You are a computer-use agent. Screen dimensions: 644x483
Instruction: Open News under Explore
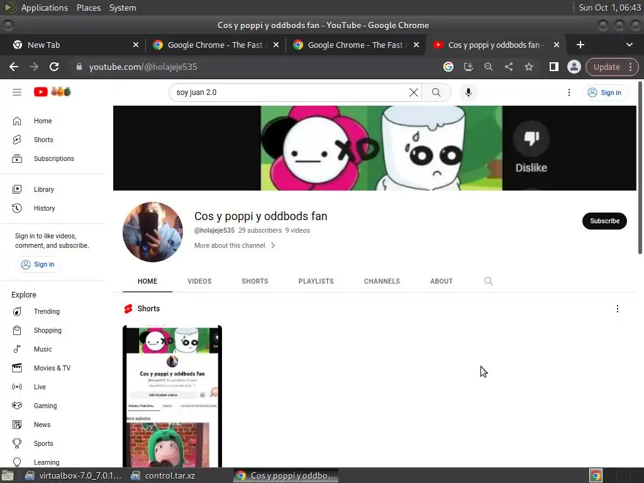pyautogui.click(x=53, y=425)
